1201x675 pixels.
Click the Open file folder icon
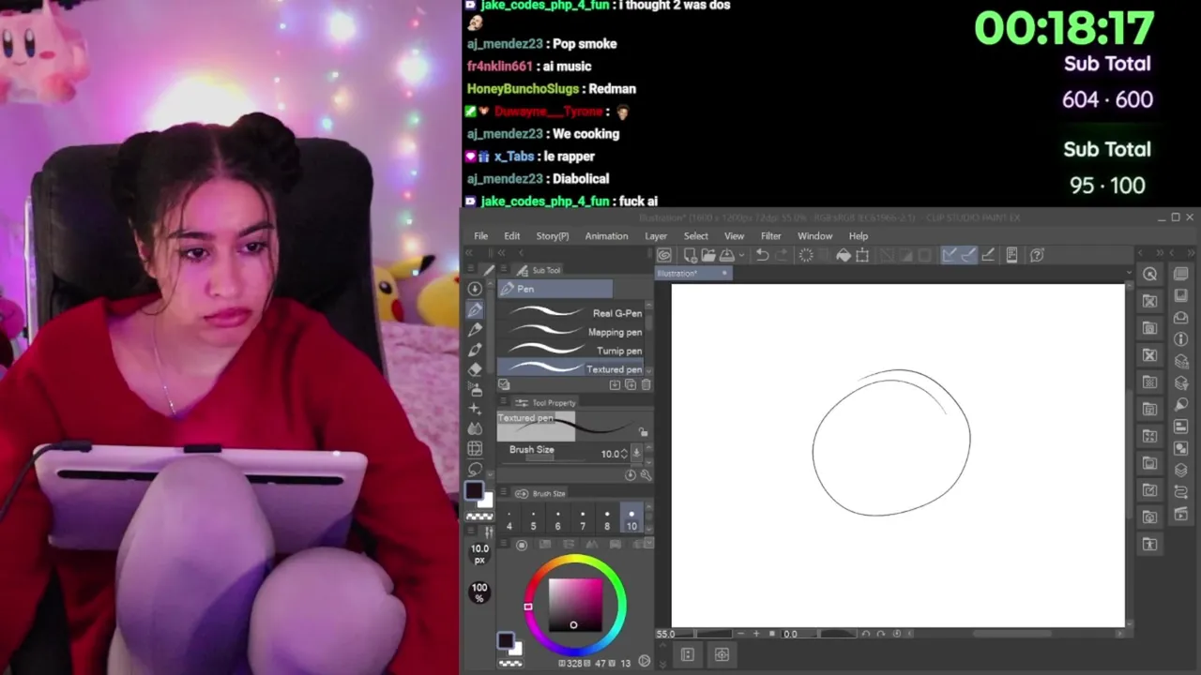click(x=708, y=255)
